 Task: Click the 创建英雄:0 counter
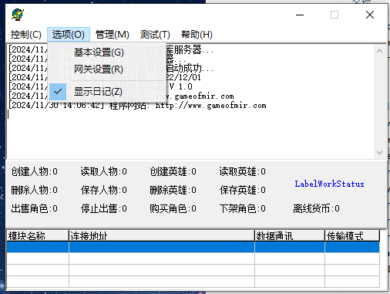coord(173,171)
